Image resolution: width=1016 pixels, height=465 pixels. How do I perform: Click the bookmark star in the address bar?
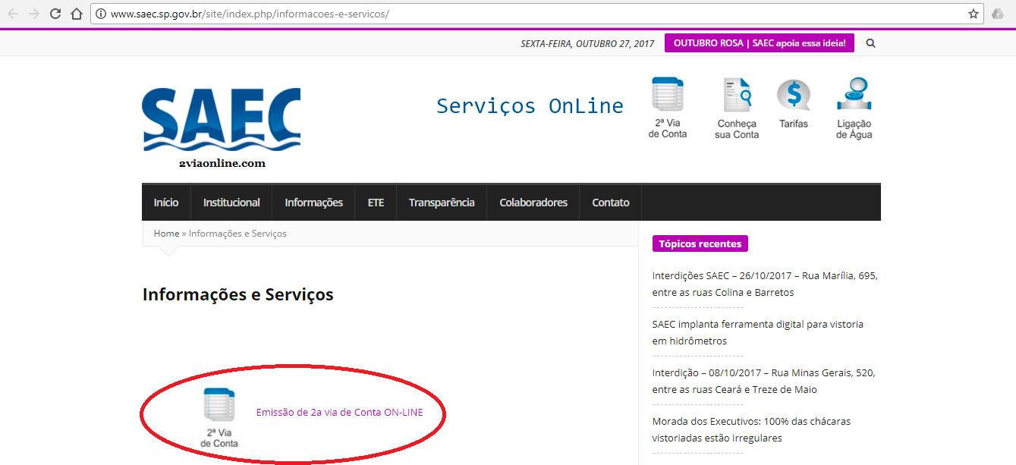[974, 13]
